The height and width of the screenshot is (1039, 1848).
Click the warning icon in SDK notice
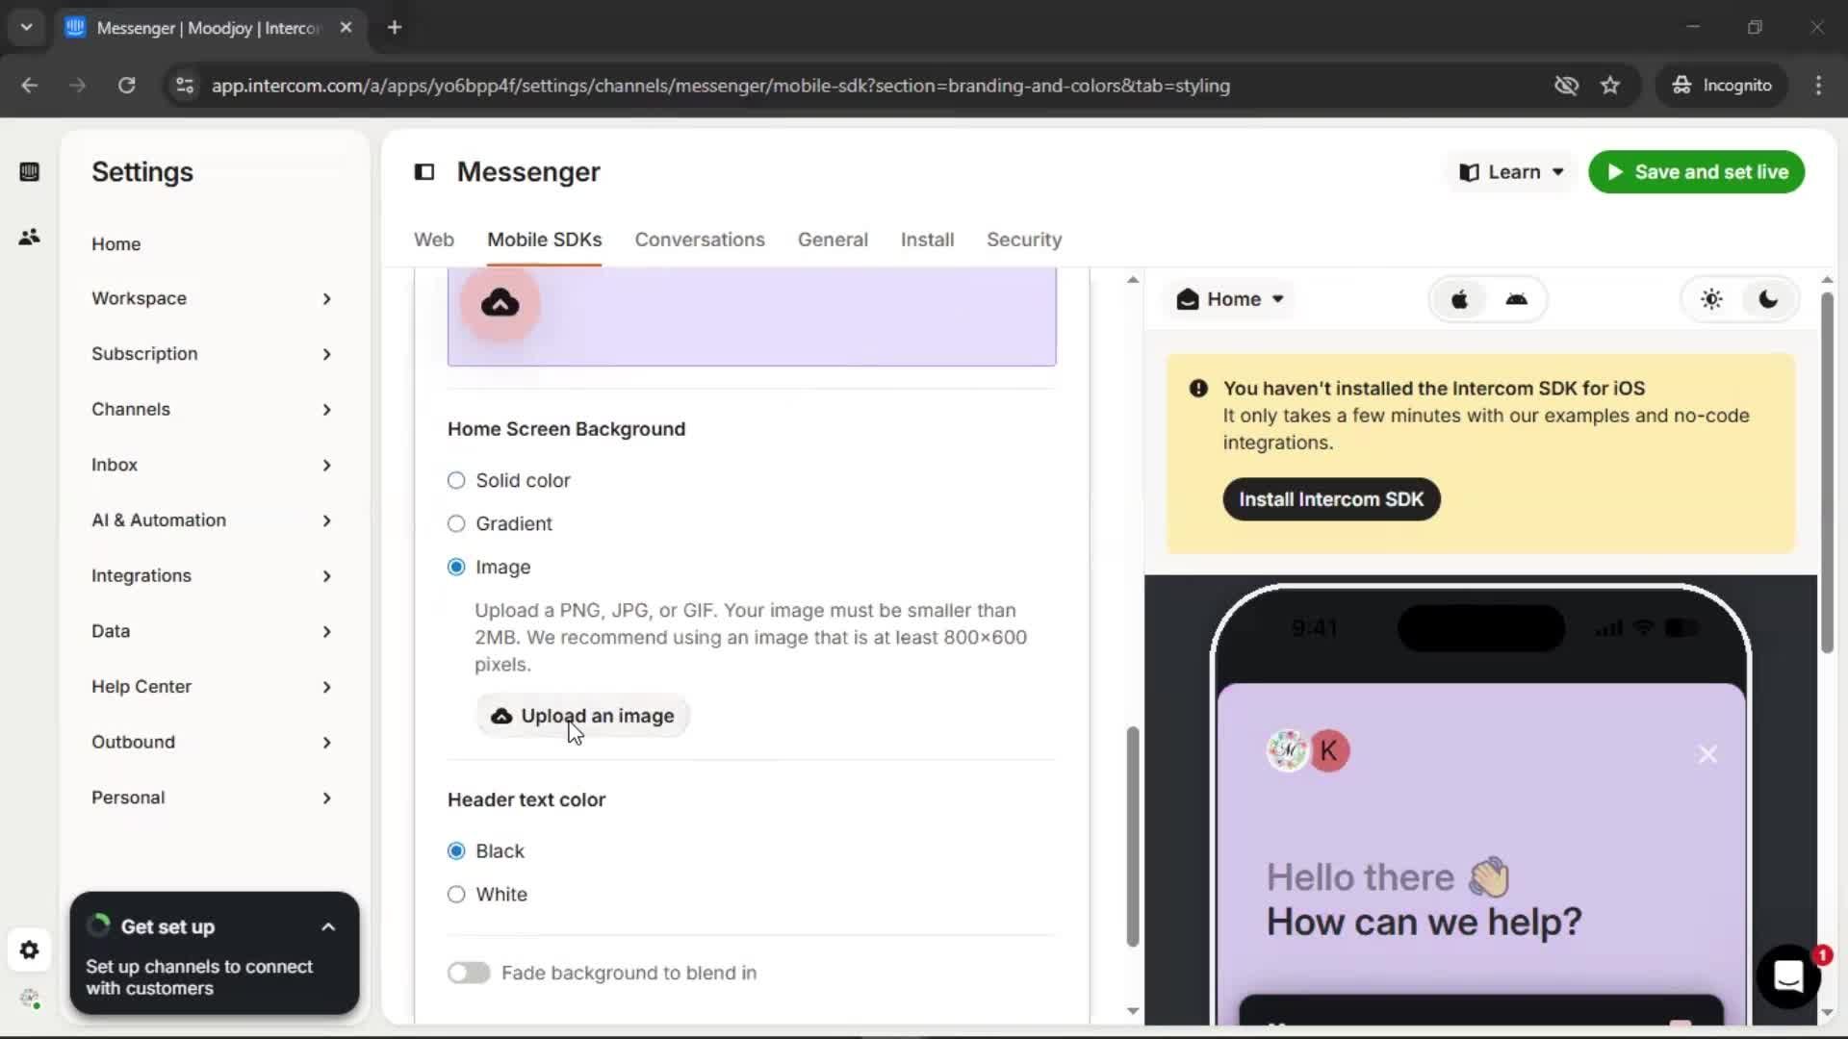pyautogui.click(x=1198, y=388)
